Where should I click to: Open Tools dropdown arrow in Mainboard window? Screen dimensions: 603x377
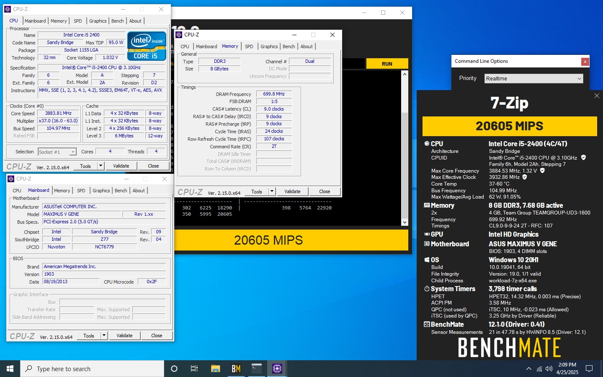click(x=104, y=336)
